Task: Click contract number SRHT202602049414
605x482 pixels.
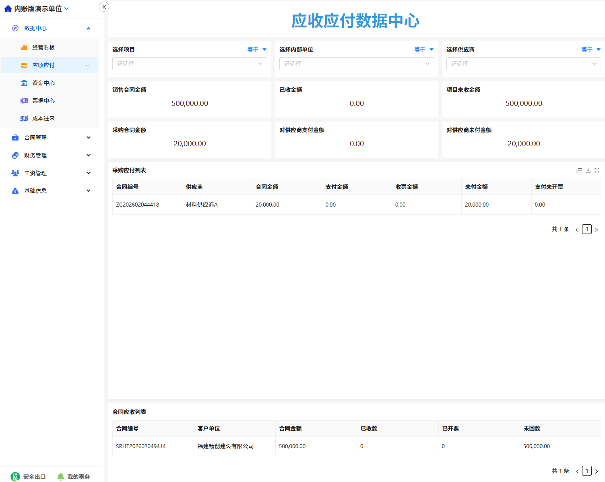Action: point(141,446)
